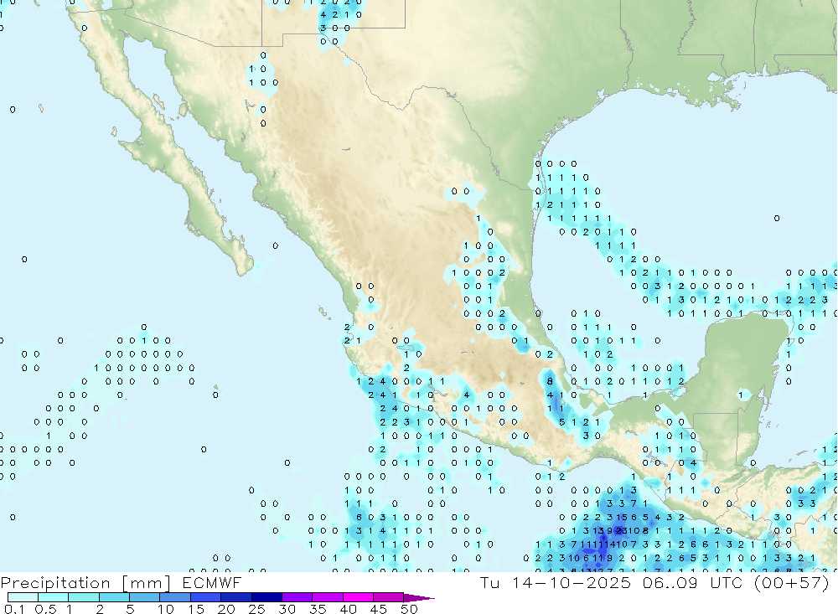The image size is (838, 614).
Task: Click the 0.1–0.5 mm legend color swatch
Action: pos(23,597)
